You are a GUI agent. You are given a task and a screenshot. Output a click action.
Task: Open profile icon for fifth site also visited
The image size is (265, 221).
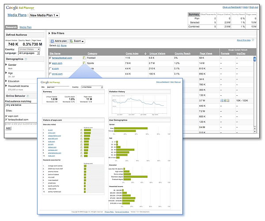[x=81, y=142]
